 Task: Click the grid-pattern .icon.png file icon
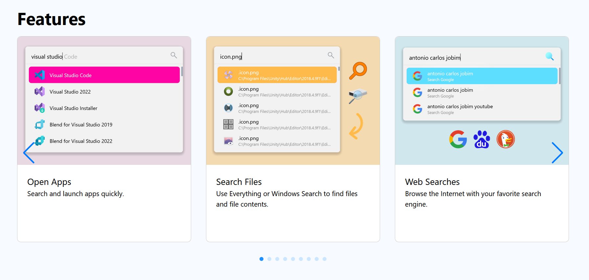[x=228, y=124]
